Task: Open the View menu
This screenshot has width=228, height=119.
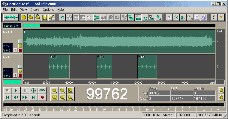Action: pyautogui.click(x=23, y=10)
